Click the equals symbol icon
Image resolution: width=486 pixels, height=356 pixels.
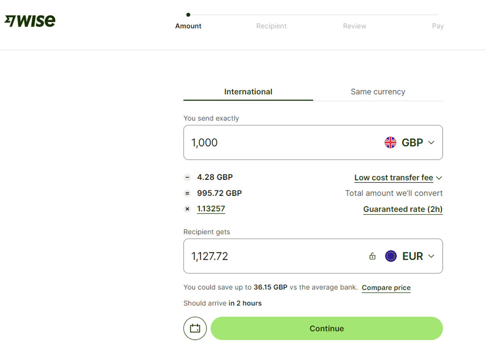(x=187, y=193)
